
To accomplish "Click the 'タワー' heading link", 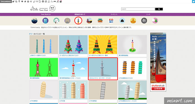I will 31,34.
